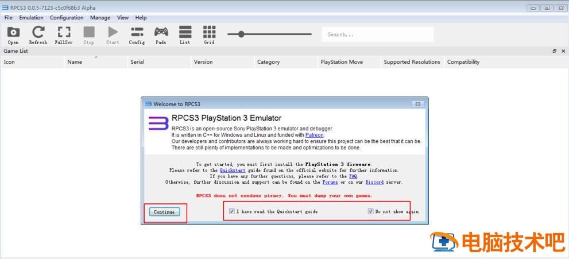
Task: Open the View menu
Action: click(123, 17)
